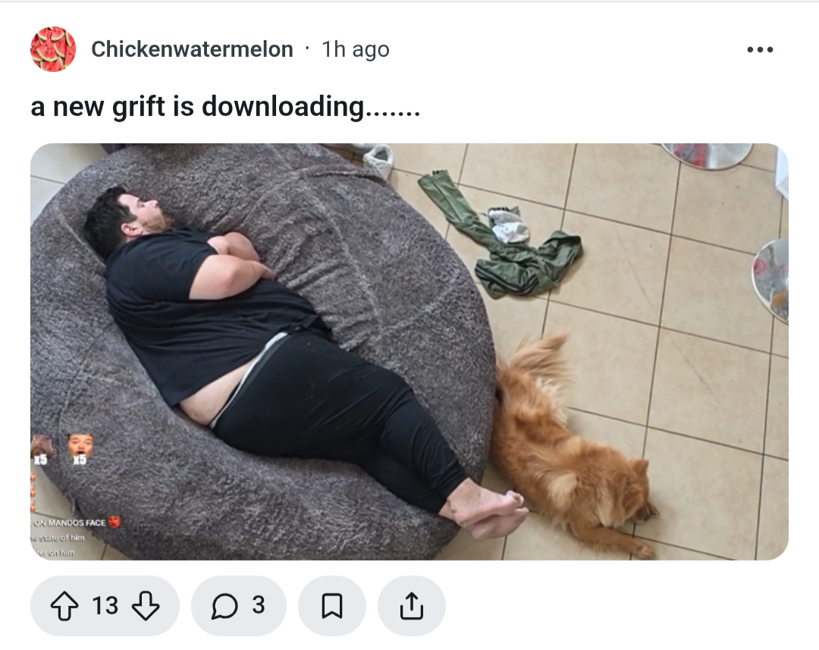
Task: Share the post using the share icon
Action: pyautogui.click(x=412, y=605)
